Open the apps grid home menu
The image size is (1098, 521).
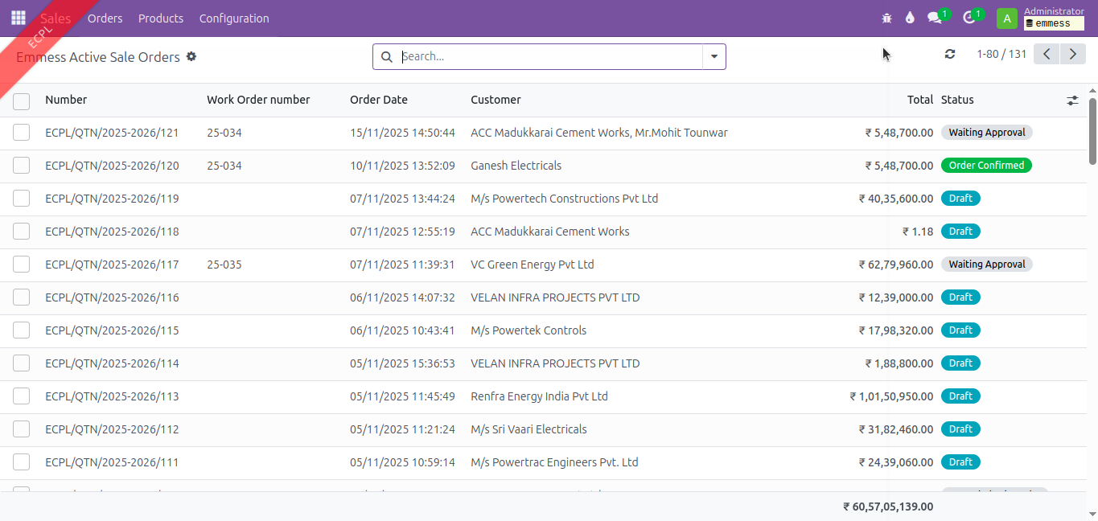[x=19, y=18]
